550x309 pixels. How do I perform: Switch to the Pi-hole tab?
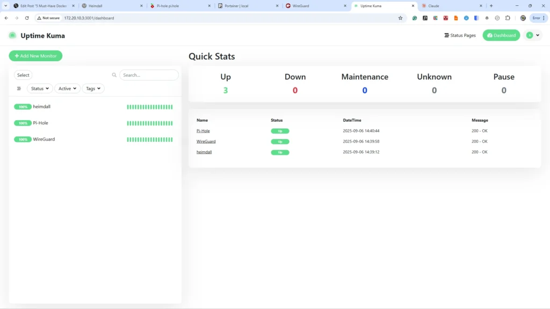pyautogui.click(x=179, y=5)
